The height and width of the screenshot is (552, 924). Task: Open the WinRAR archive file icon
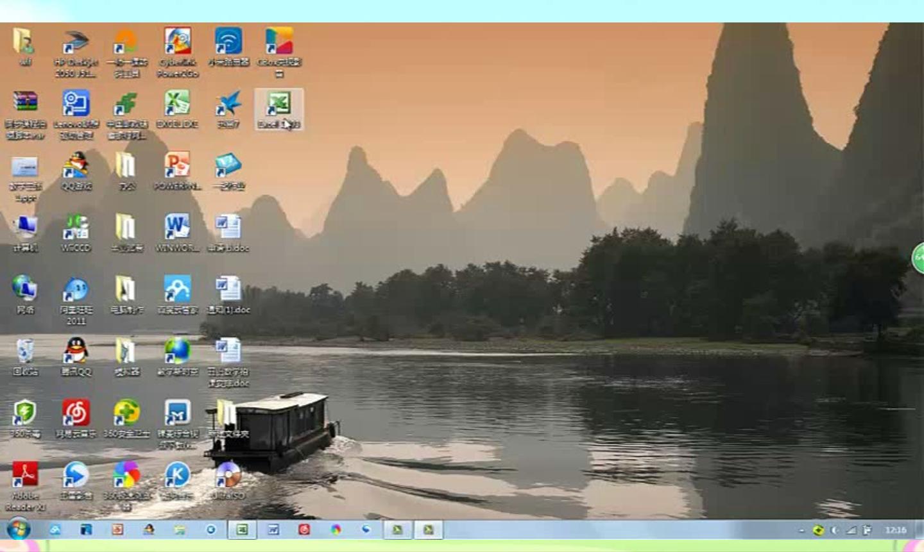(25, 106)
